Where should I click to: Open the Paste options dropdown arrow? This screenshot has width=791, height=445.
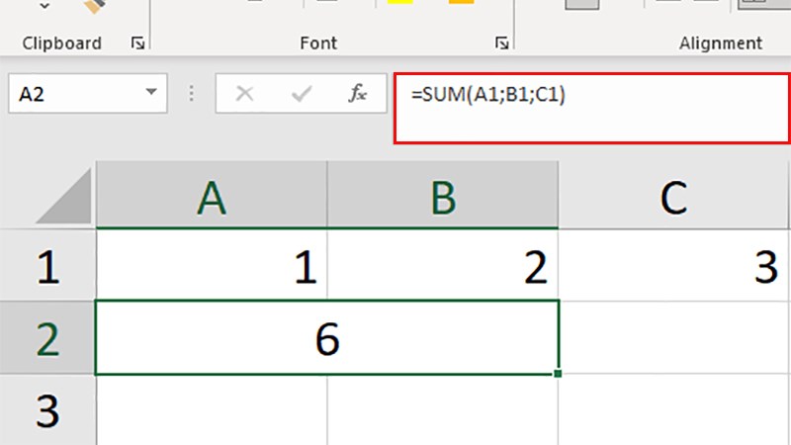(x=44, y=6)
